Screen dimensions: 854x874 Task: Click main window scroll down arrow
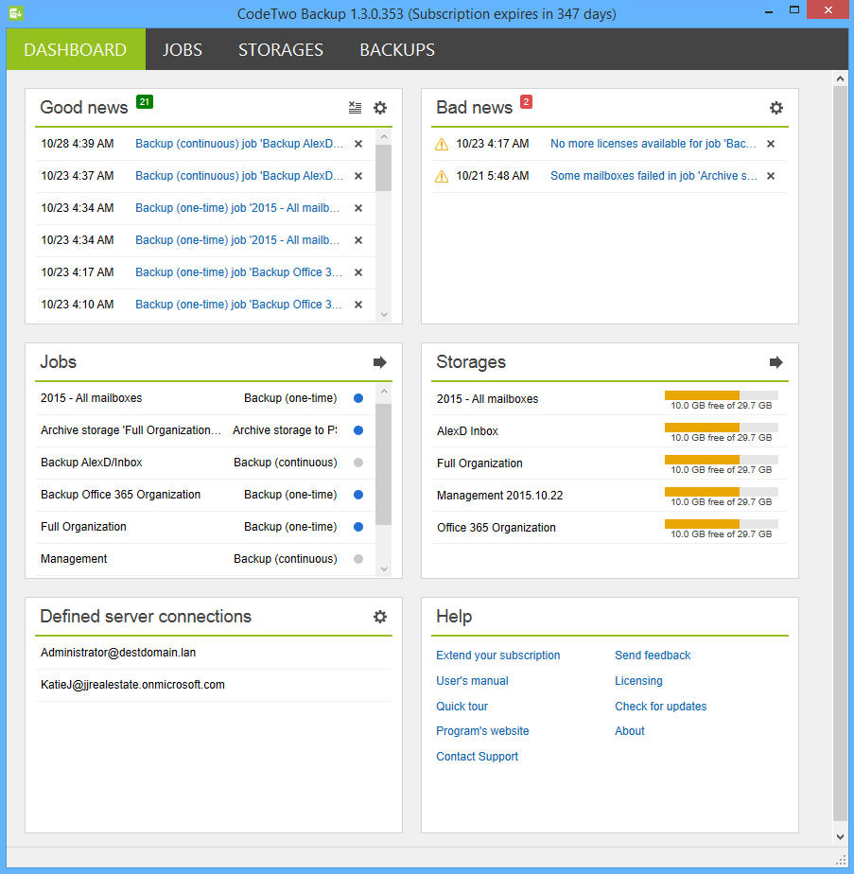(x=840, y=837)
